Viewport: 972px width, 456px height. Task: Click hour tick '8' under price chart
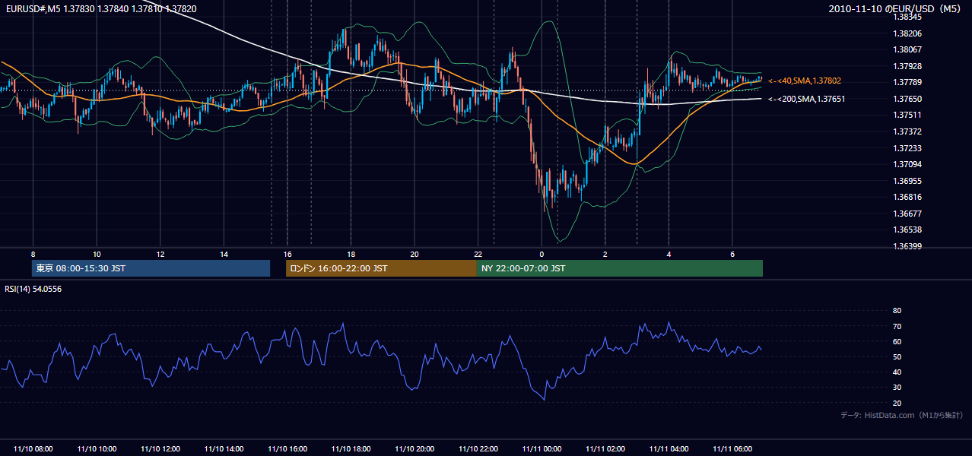[x=33, y=254]
